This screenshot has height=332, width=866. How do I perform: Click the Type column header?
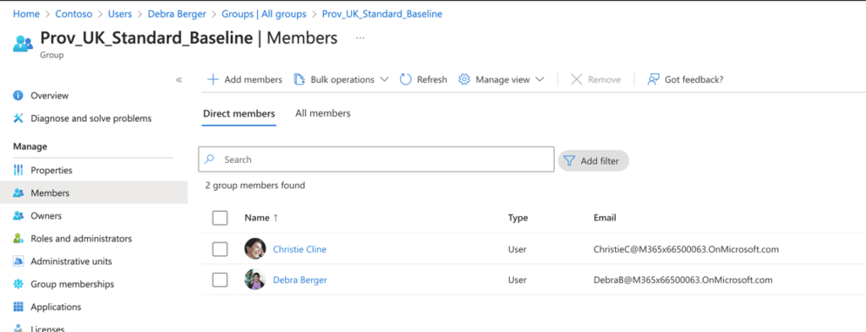[x=518, y=218]
